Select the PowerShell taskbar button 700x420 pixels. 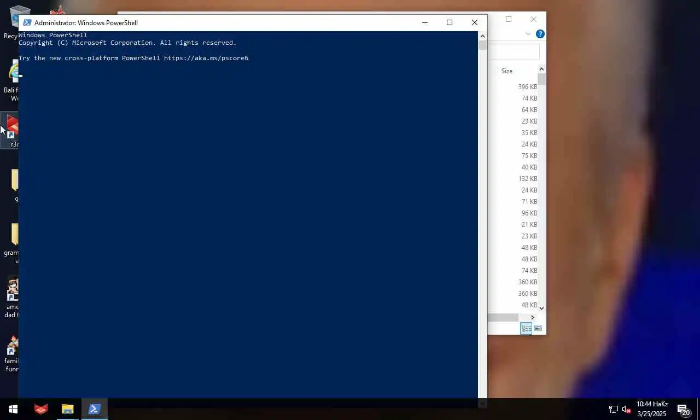(x=94, y=409)
